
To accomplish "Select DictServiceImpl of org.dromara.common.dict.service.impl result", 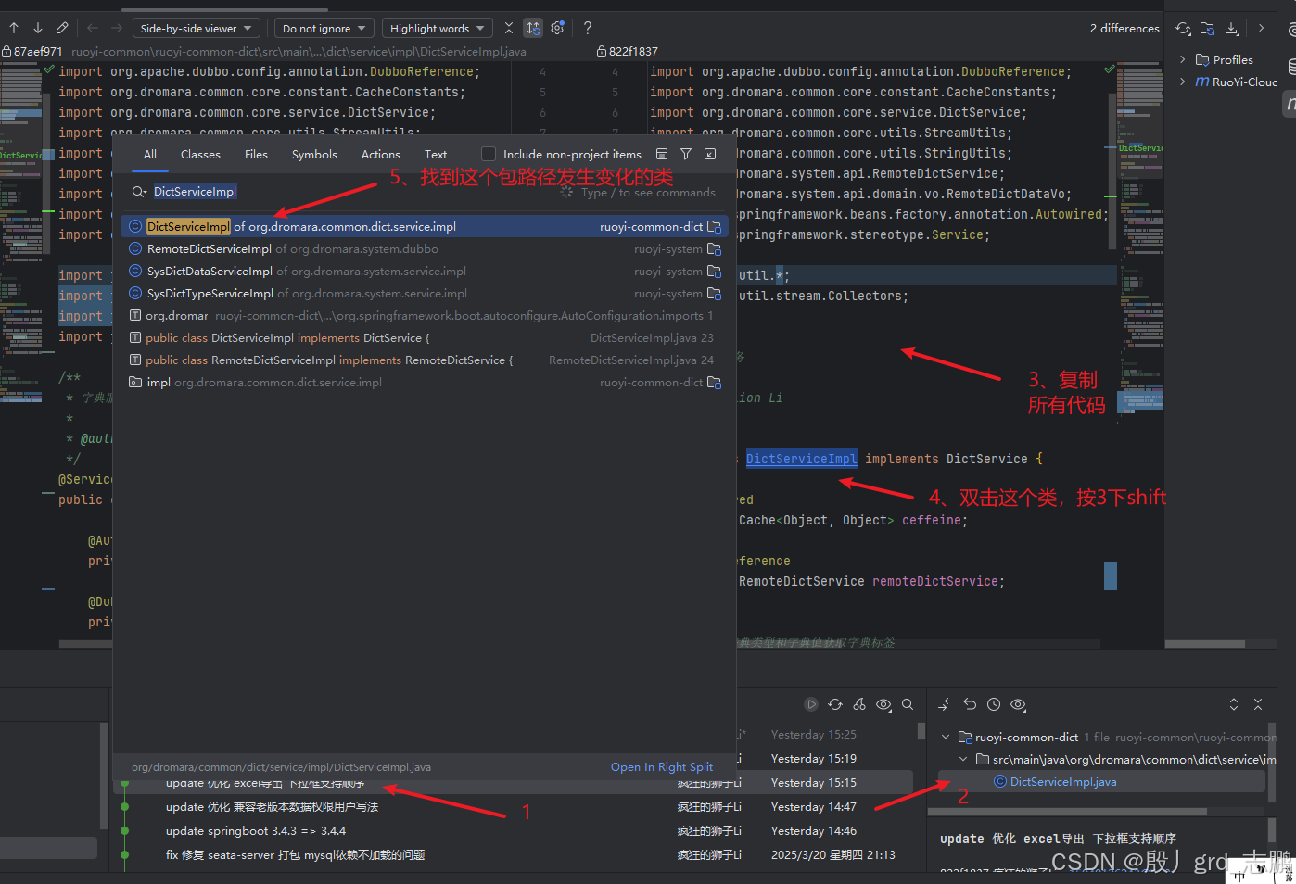I will pos(425,226).
